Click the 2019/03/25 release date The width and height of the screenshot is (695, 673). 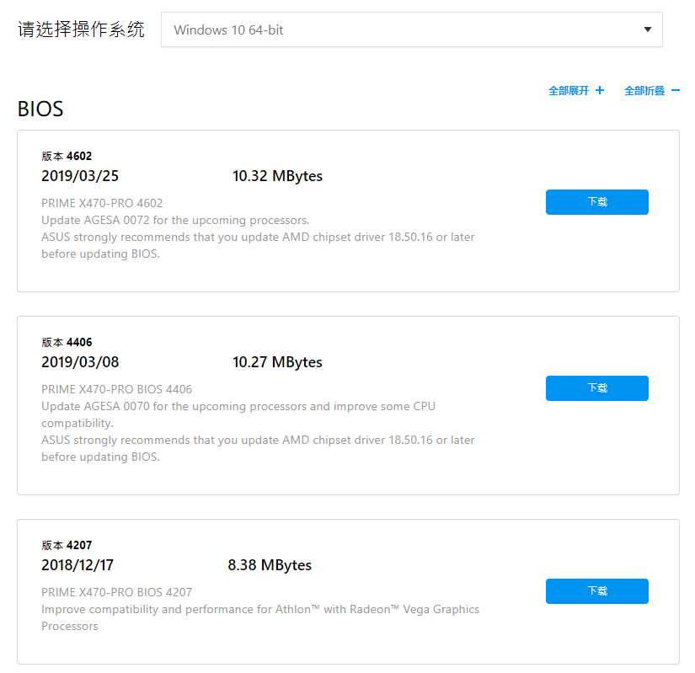pos(80,176)
